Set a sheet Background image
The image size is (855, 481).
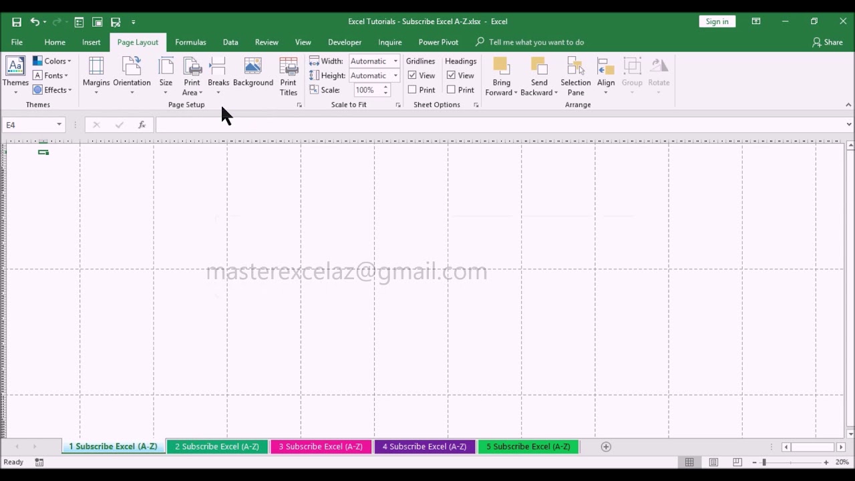tap(253, 72)
